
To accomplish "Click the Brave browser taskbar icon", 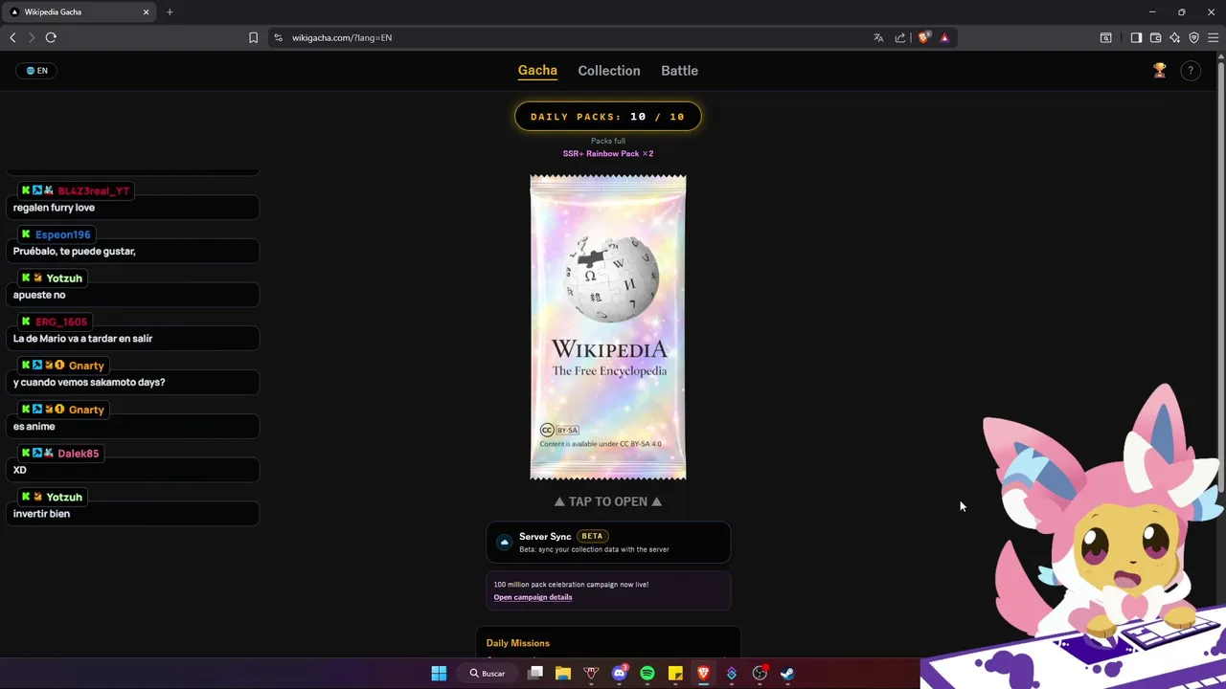I will coord(703,674).
